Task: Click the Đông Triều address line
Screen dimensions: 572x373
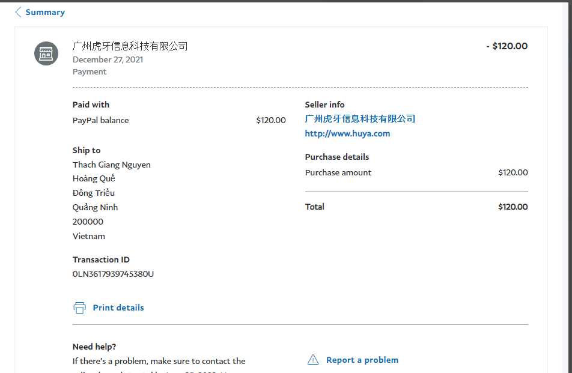Action: pyautogui.click(x=94, y=193)
